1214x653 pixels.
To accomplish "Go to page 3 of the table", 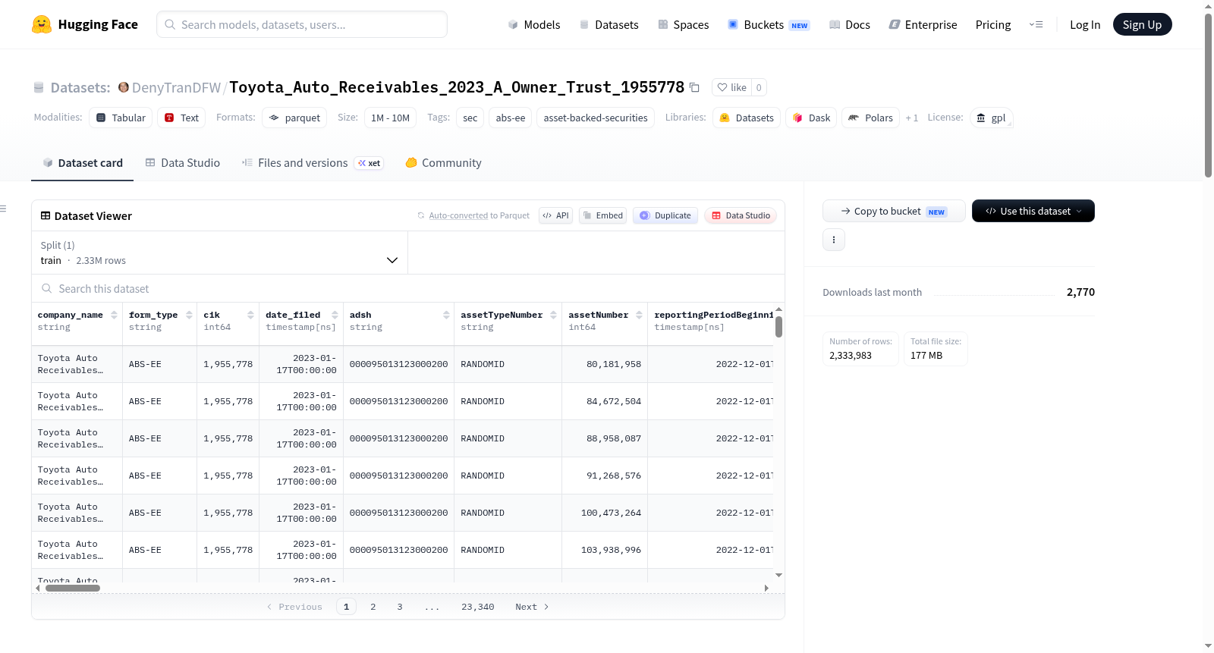I will 400,607.
